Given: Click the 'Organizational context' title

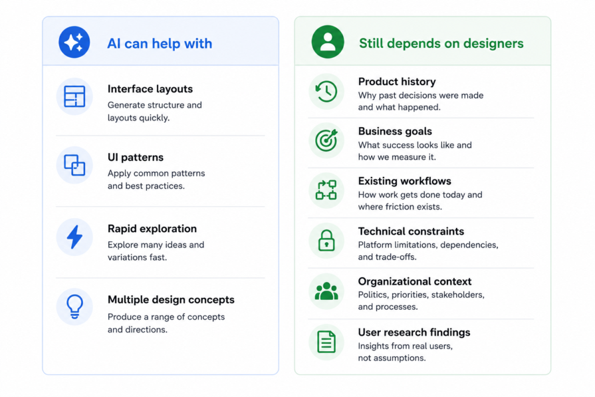Looking at the screenshot, I should [415, 281].
